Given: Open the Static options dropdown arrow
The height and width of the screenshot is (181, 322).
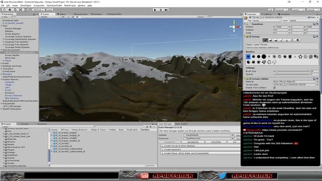Looking at the screenshot, I should coord(317,18).
